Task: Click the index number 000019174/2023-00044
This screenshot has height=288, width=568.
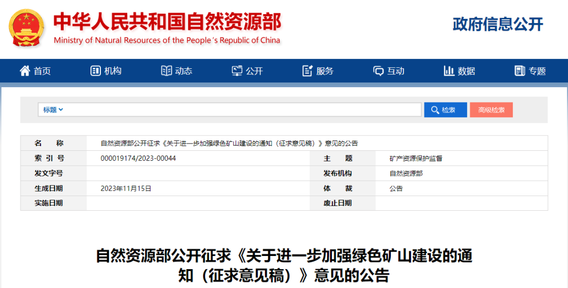Action: click(138, 158)
